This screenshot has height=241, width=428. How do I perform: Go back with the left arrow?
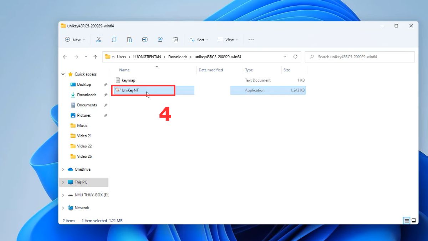[x=65, y=57]
